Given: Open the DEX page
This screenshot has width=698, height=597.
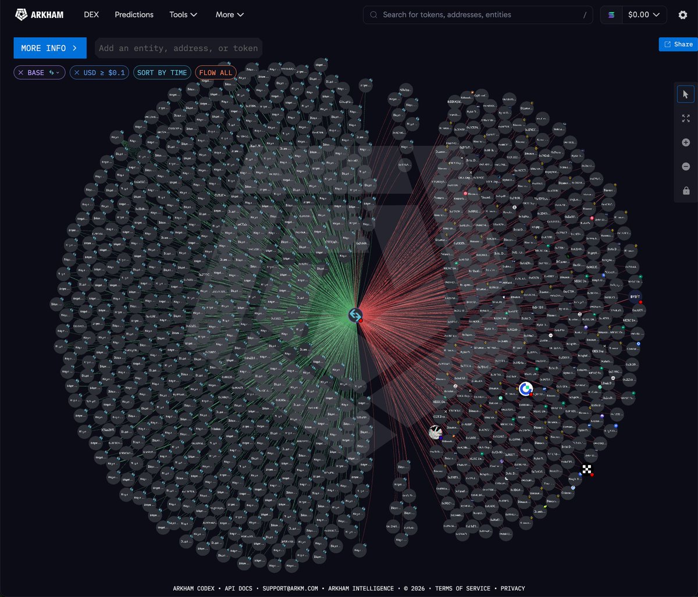Looking at the screenshot, I should pyautogui.click(x=91, y=15).
